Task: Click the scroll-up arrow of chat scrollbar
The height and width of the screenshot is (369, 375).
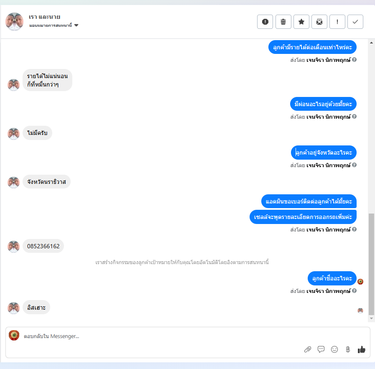Action: (371, 43)
